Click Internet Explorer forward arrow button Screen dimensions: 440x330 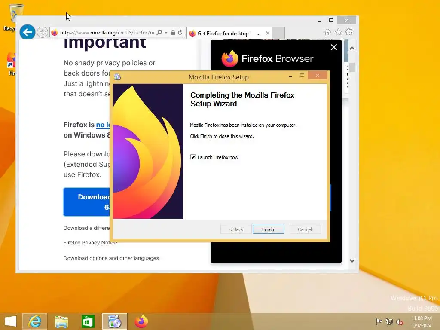pos(43,32)
